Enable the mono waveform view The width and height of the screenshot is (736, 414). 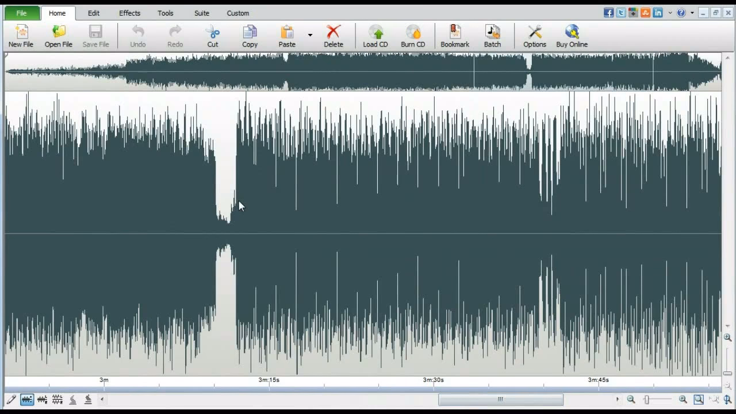click(26, 399)
